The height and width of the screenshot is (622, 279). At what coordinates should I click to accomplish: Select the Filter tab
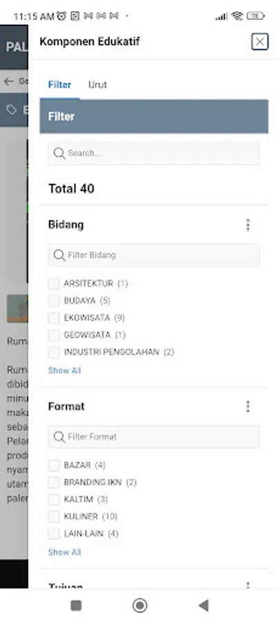point(60,84)
